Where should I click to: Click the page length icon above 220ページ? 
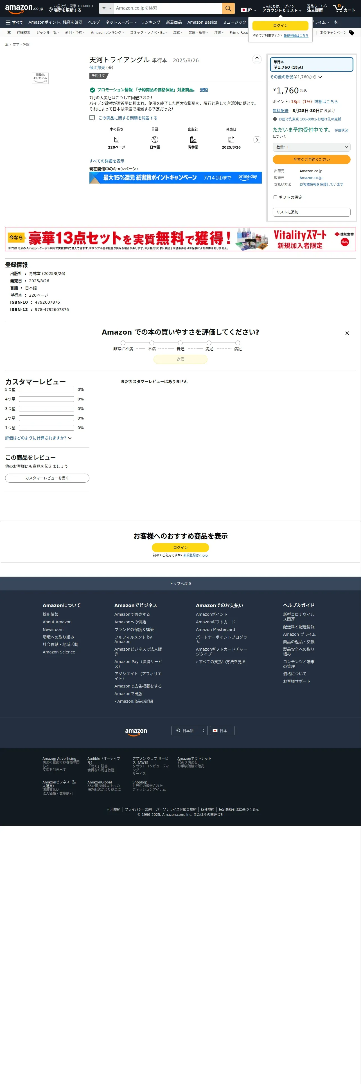coord(116,139)
